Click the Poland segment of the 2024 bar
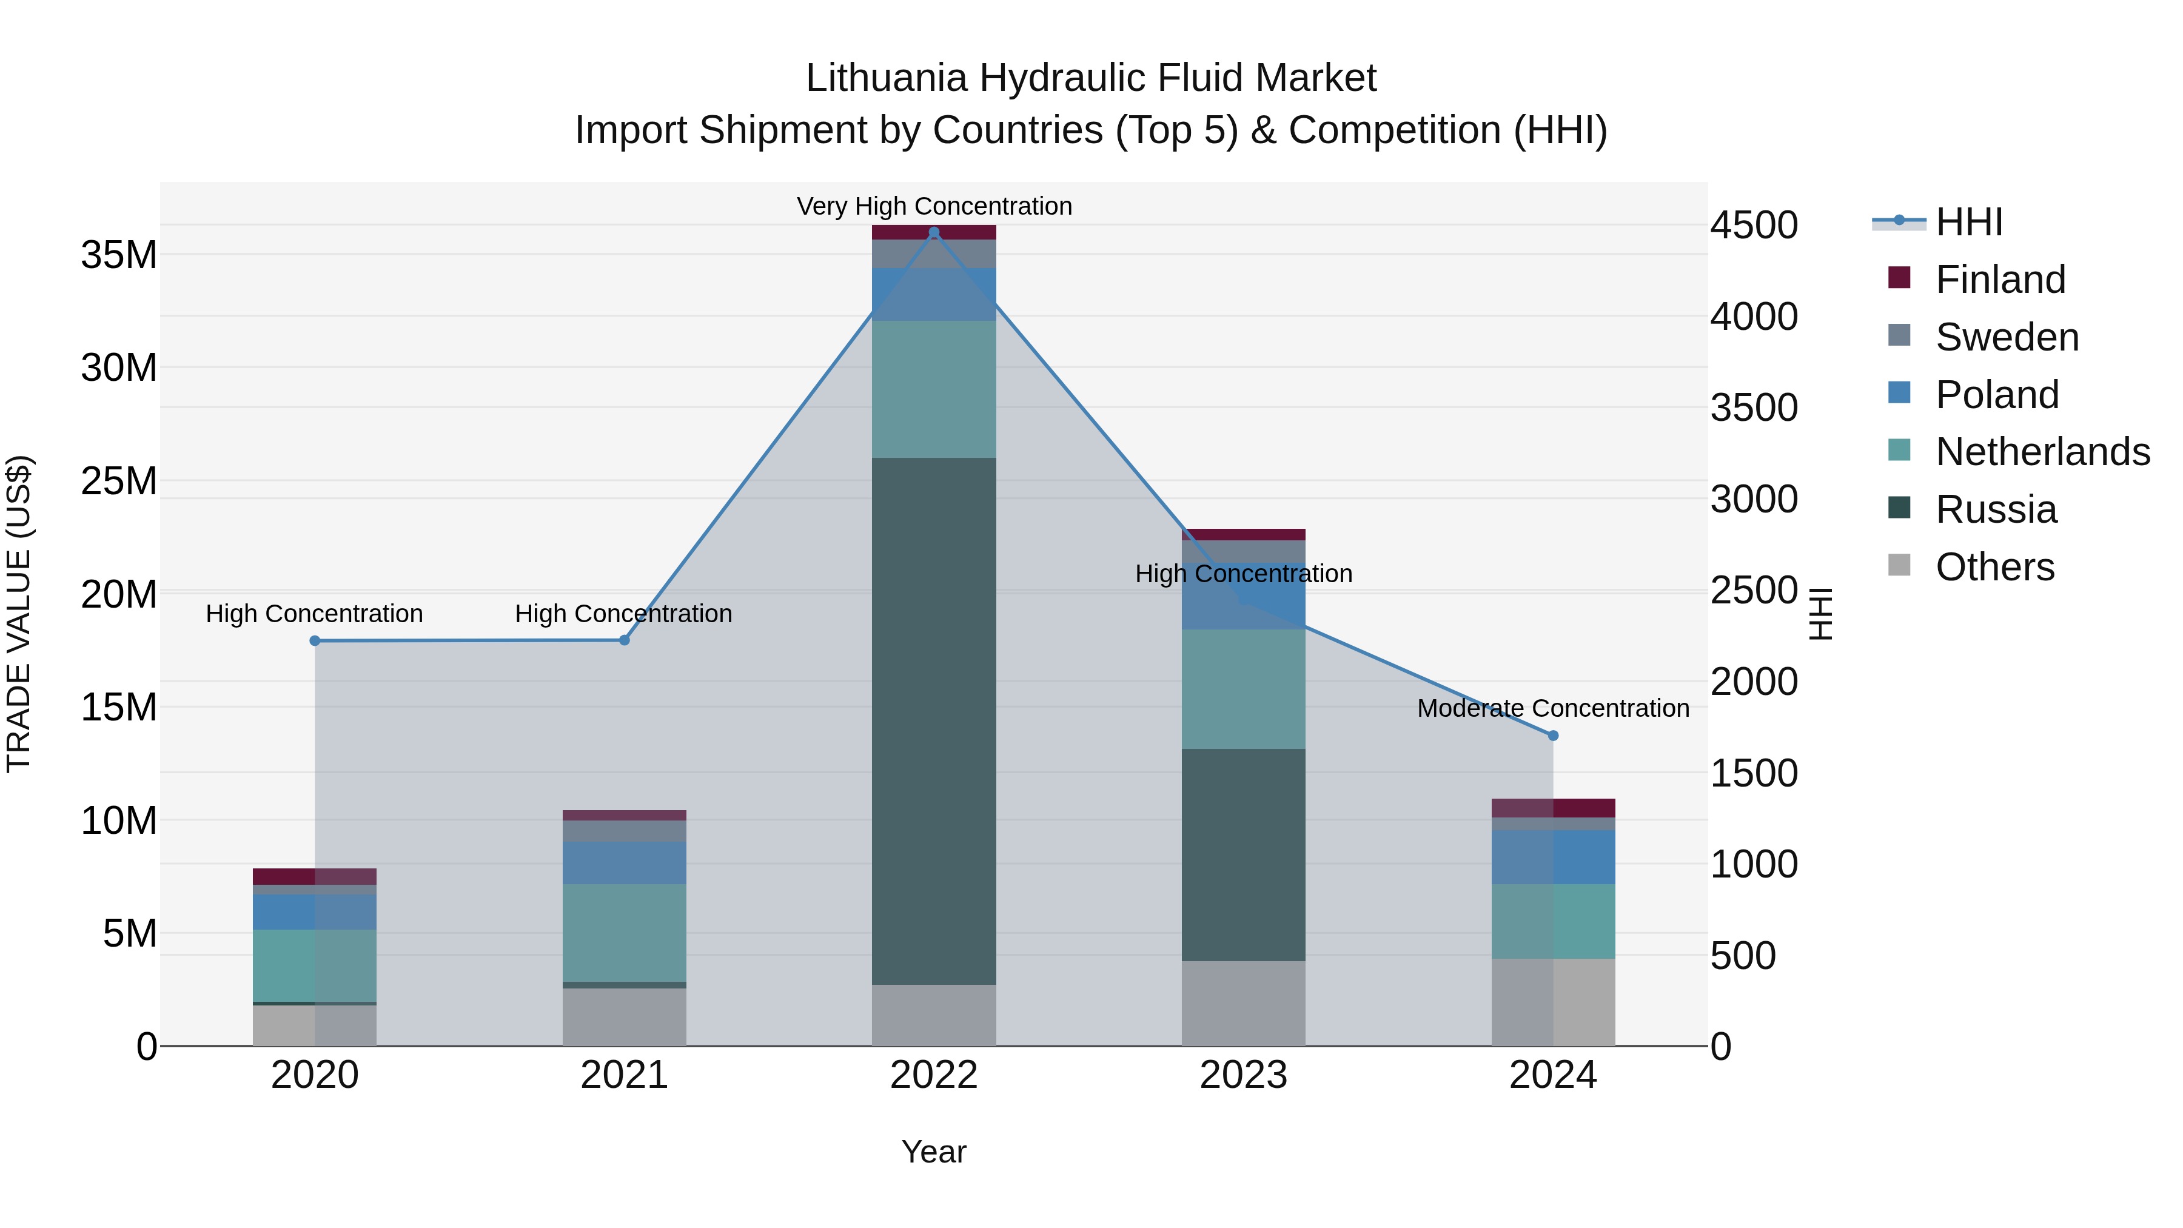2183x1228 pixels. [x=1554, y=857]
